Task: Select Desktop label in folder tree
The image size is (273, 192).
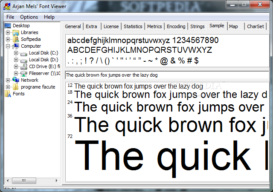Action: [21, 26]
